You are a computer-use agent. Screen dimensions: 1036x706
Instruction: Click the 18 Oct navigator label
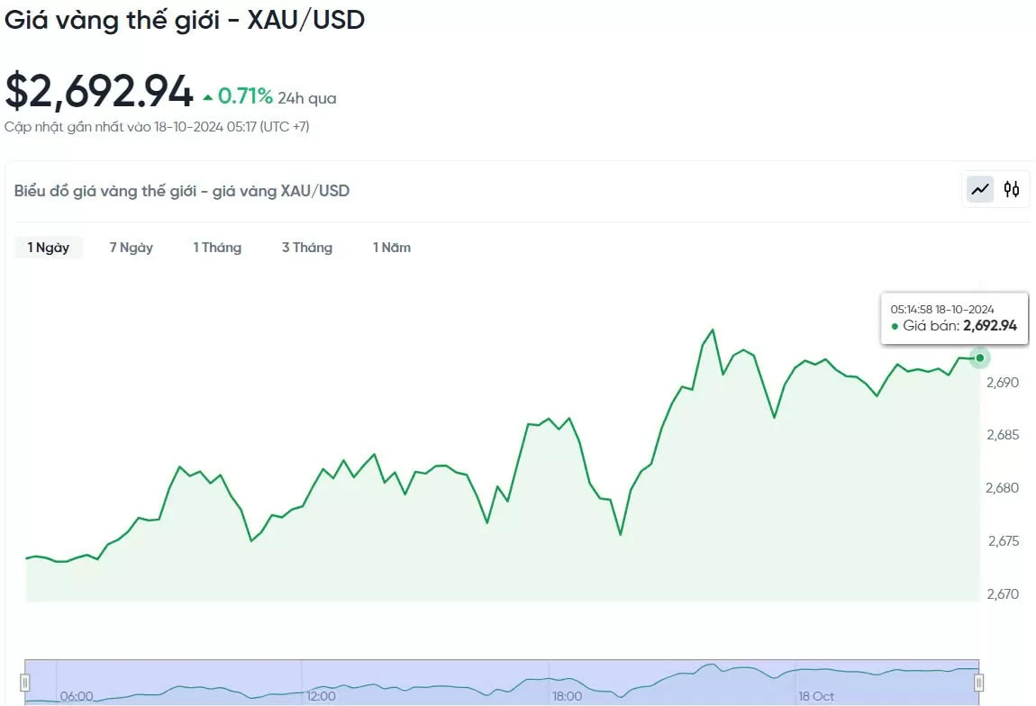(x=816, y=696)
